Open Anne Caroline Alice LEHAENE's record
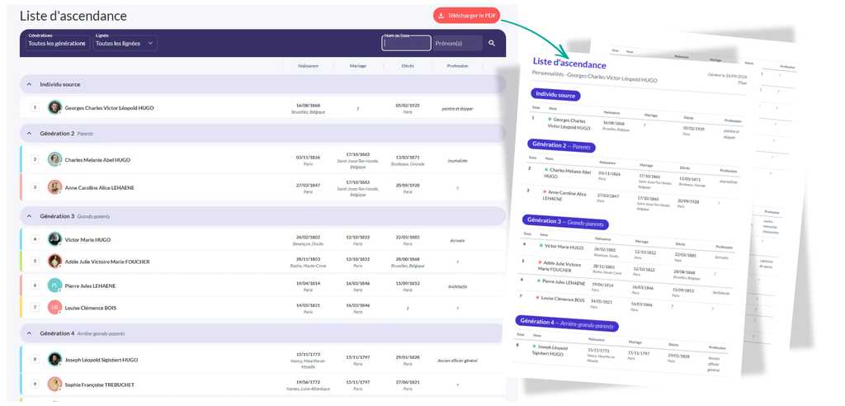The width and height of the screenshot is (845, 406). click(x=100, y=187)
